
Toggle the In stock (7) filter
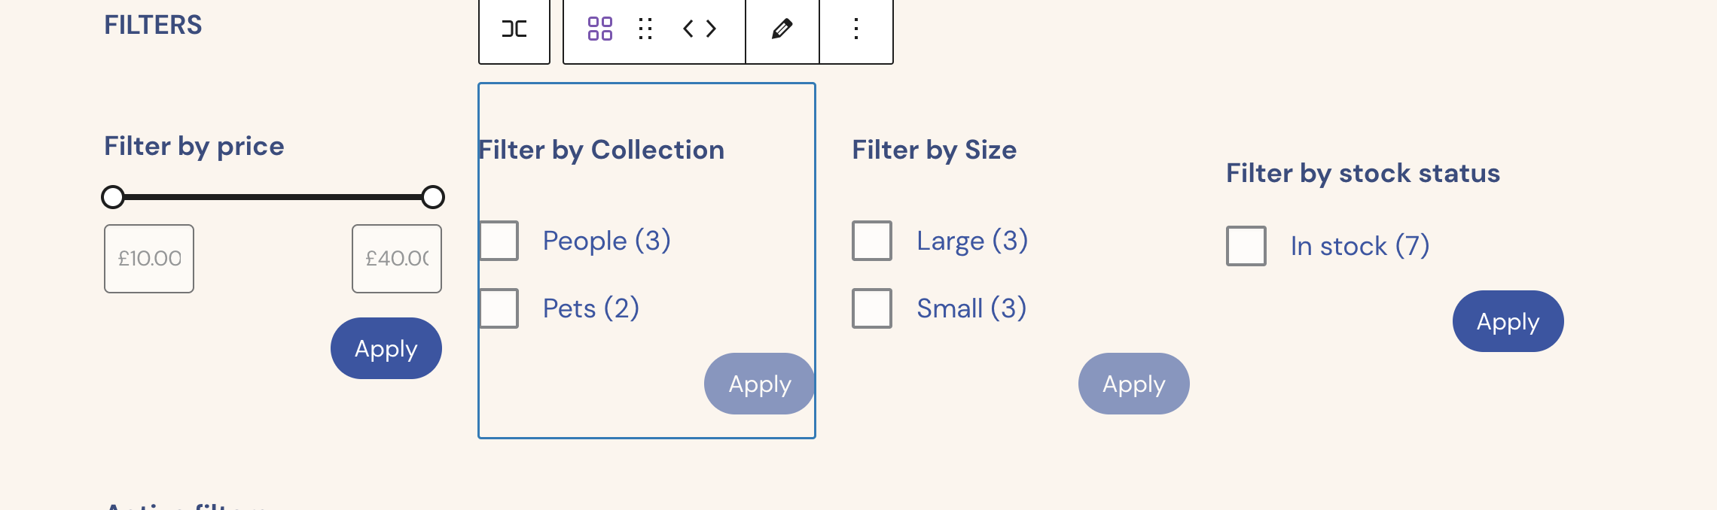pyautogui.click(x=1246, y=245)
